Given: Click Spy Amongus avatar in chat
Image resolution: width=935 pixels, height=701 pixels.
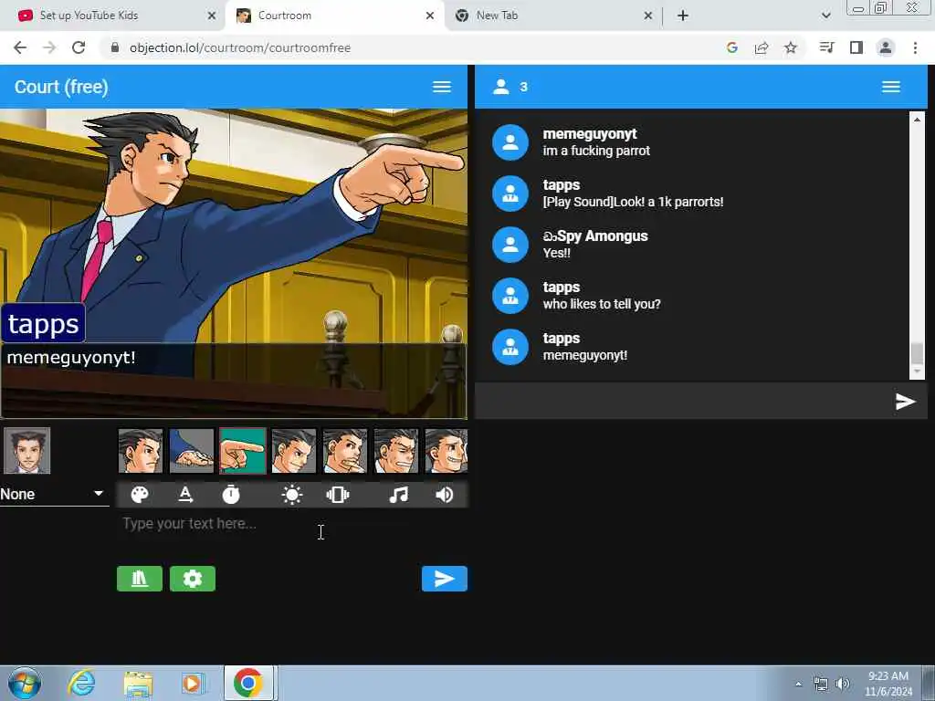Looking at the screenshot, I should click(x=510, y=245).
